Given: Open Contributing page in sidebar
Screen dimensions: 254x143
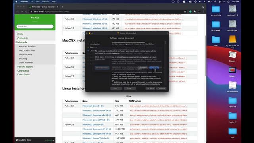Looking at the screenshot, I should (23, 71).
